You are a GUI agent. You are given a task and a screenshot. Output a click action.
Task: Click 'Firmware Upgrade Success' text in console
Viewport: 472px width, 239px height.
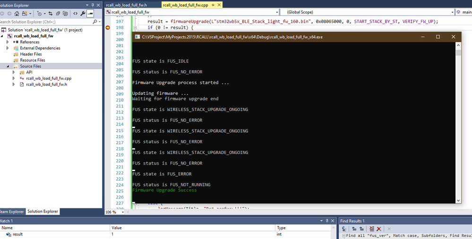click(x=164, y=190)
